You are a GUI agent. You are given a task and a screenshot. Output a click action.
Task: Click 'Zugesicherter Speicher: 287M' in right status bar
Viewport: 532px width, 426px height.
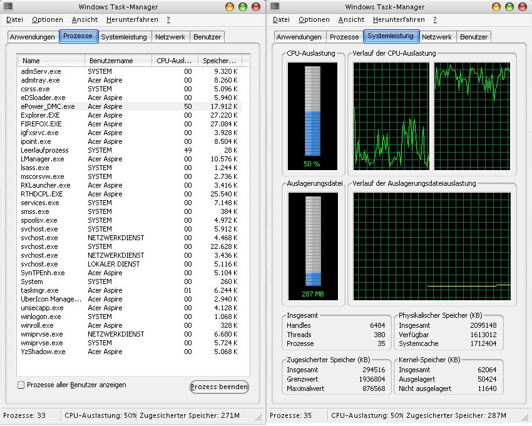456,415
